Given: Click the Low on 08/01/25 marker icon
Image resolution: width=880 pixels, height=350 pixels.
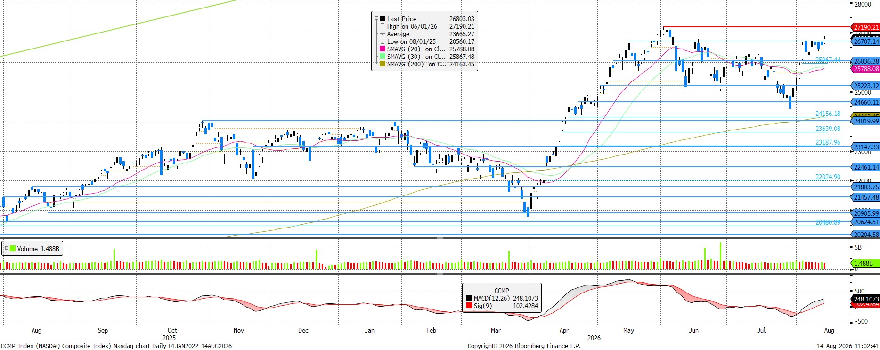Looking at the screenshot, I should click(383, 41).
